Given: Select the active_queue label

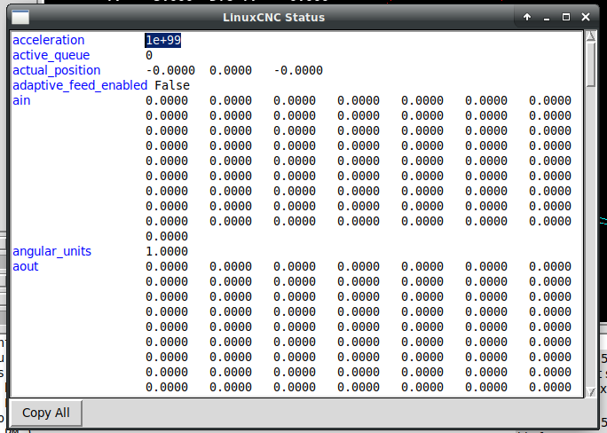Looking at the screenshot, I should pos(51,55).
